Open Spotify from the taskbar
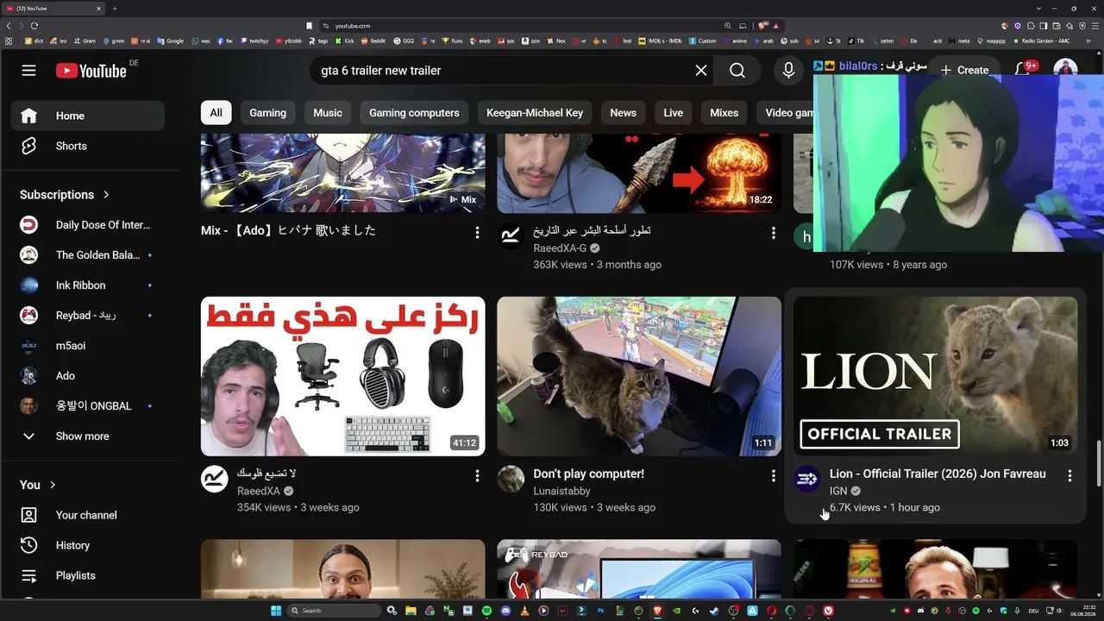 pyautogui.click(x=486, y=611)
